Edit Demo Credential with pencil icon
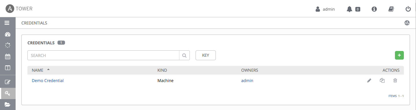The image size is (416, 110). [x=369, y=81]
